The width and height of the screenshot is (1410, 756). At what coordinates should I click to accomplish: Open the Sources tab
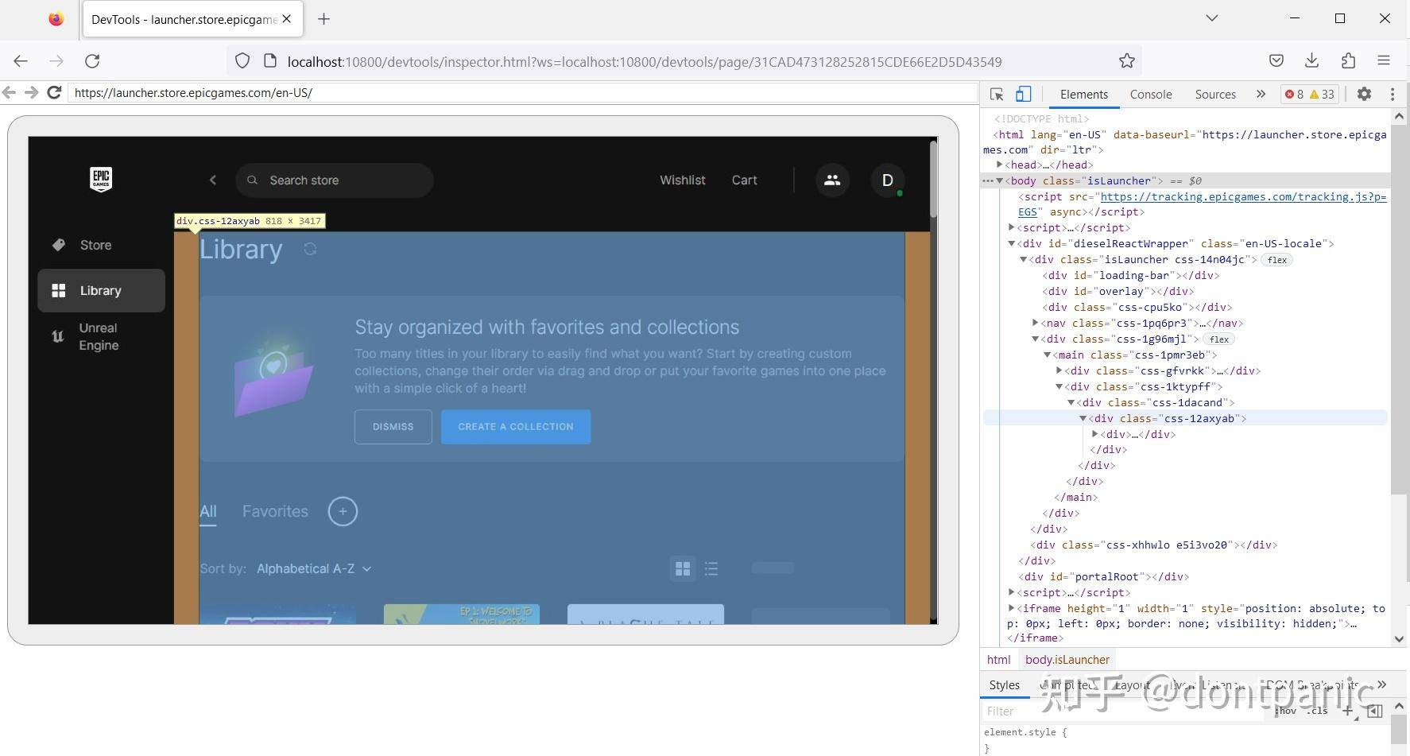[1215, 94]
